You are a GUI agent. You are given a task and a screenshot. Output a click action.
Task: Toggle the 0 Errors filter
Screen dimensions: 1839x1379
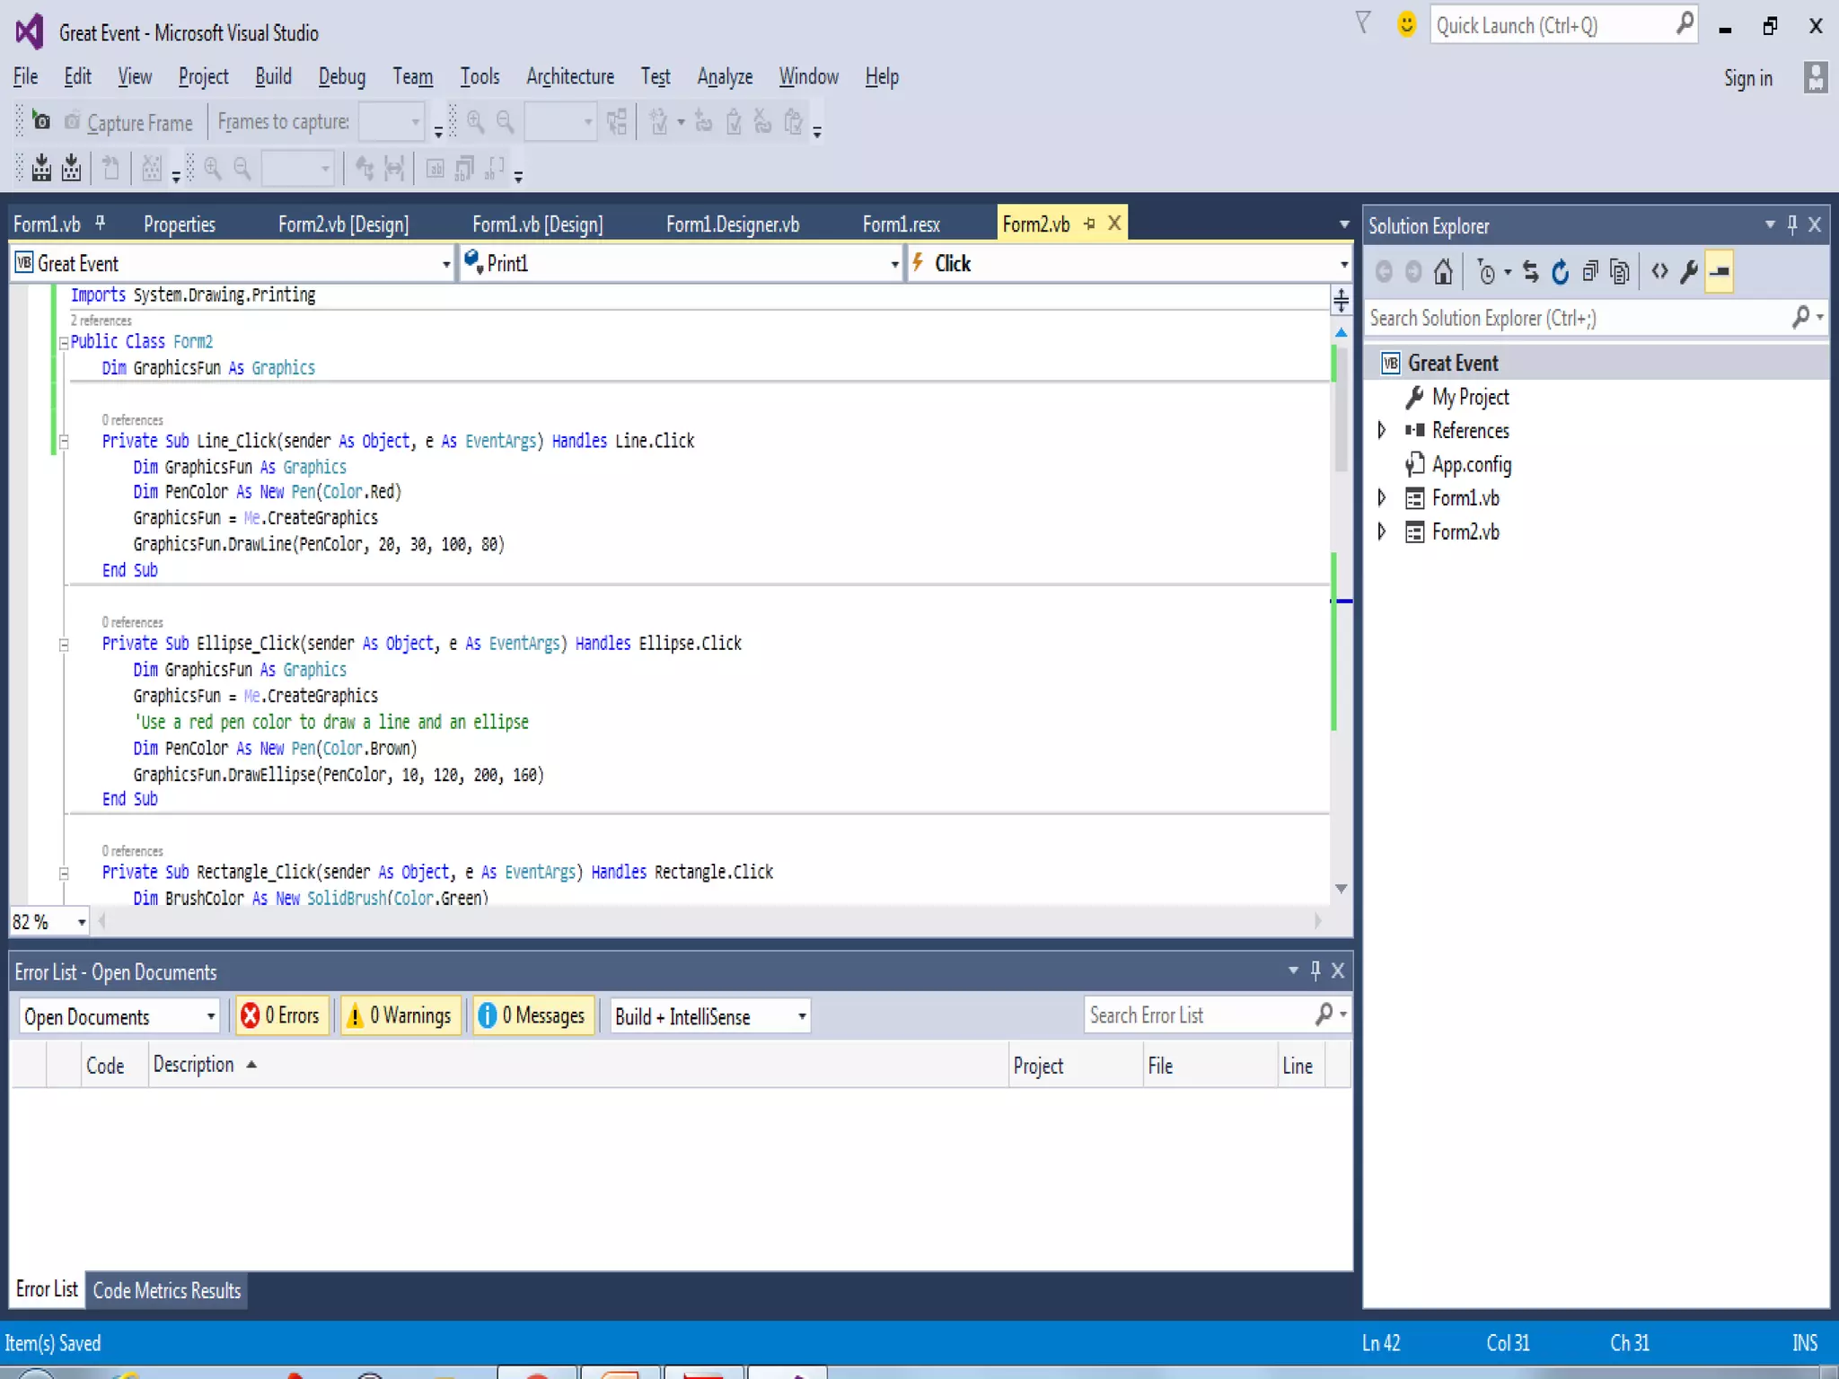[x=281, y=1015]
